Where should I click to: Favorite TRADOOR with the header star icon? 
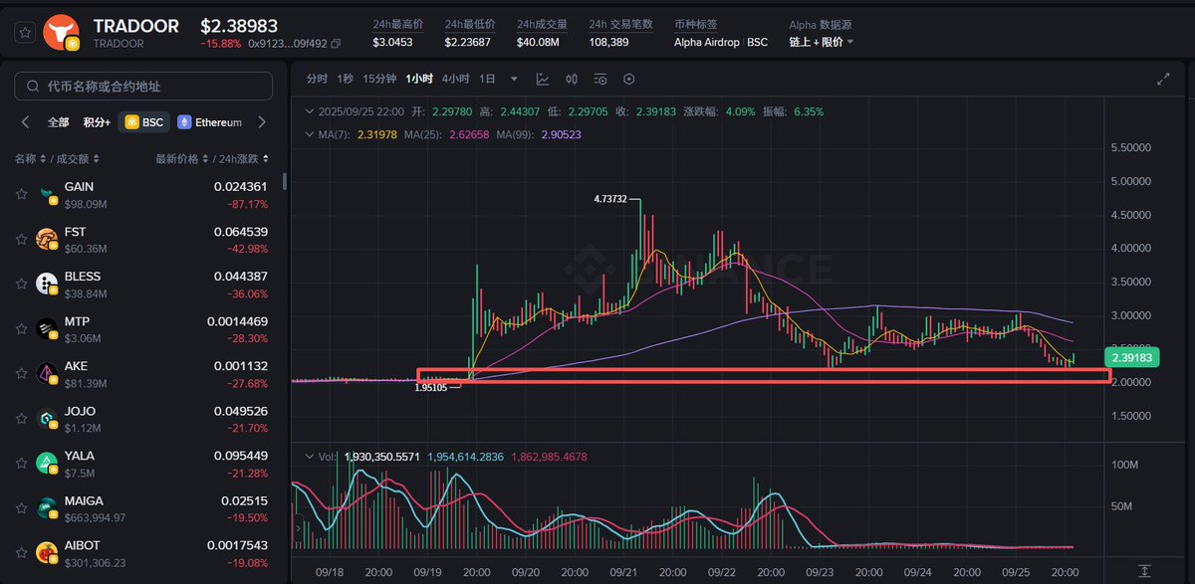tap(26, 33)
